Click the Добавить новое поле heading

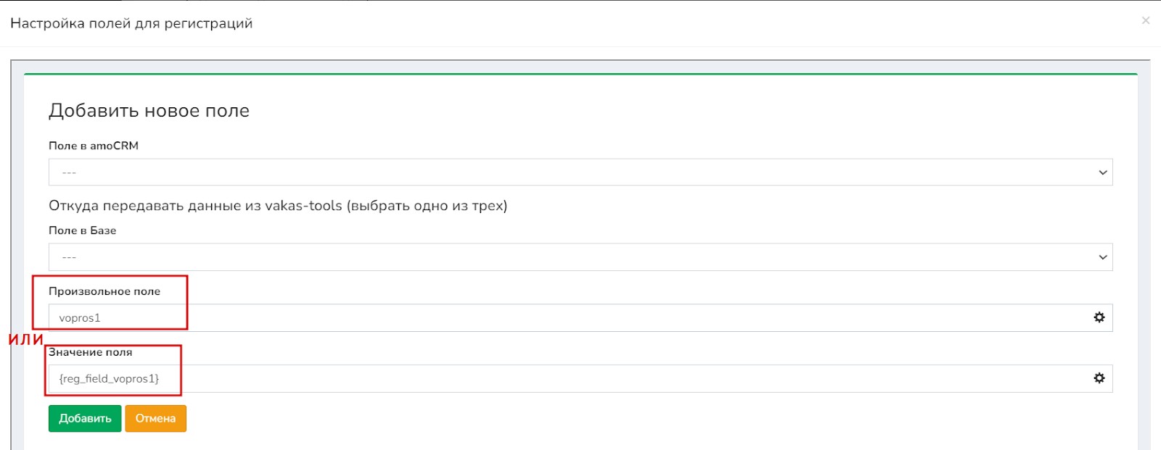[149, 111]
